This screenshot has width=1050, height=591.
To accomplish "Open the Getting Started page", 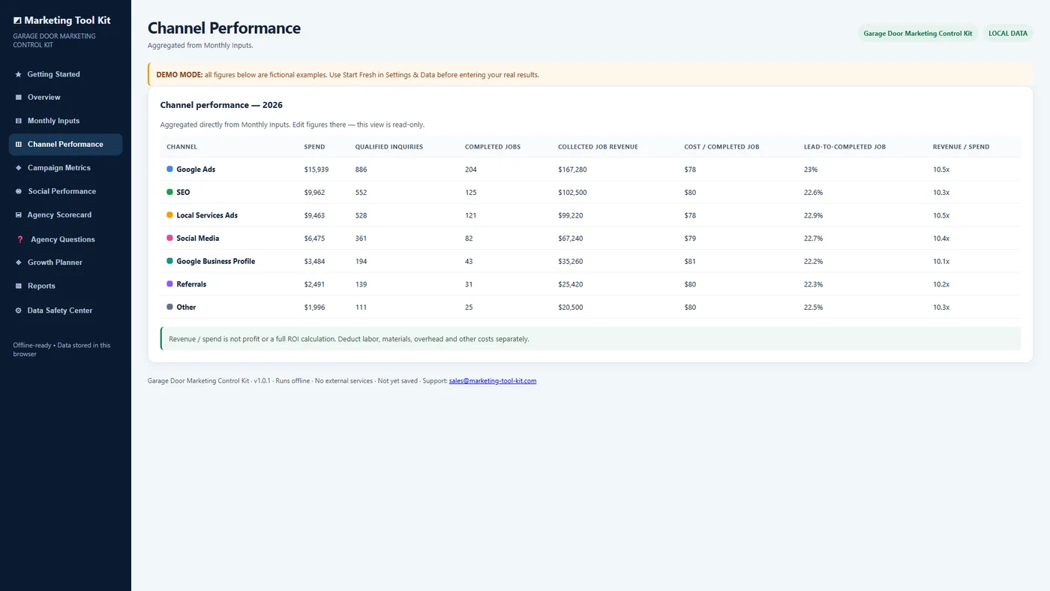I will click(x=65, y=74).
